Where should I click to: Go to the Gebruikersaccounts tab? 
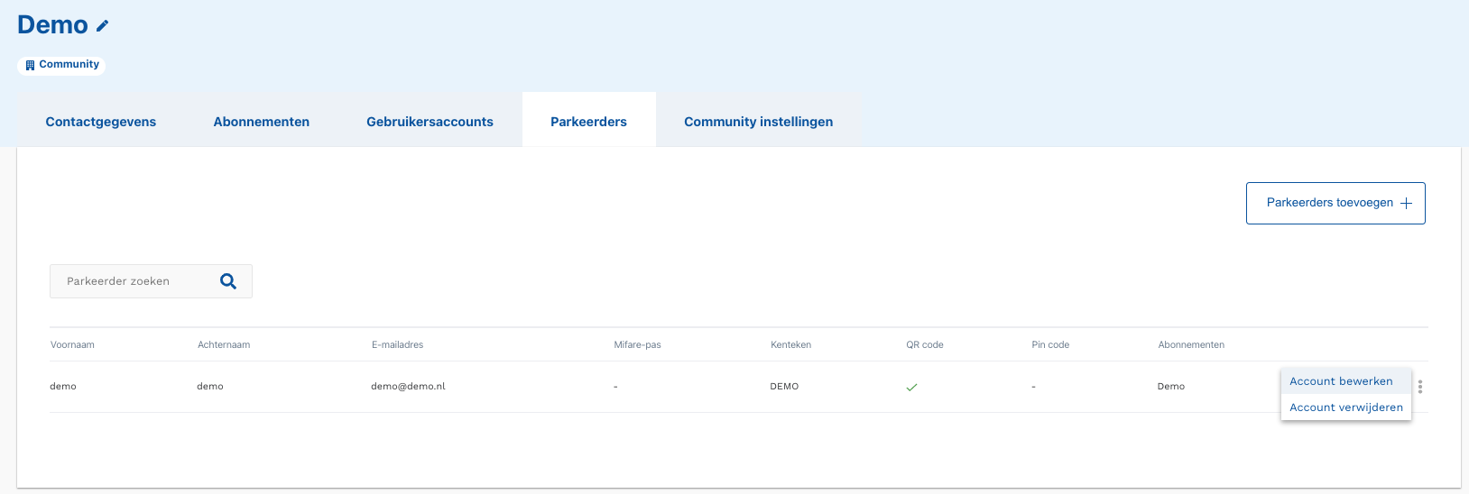point(430,122)
